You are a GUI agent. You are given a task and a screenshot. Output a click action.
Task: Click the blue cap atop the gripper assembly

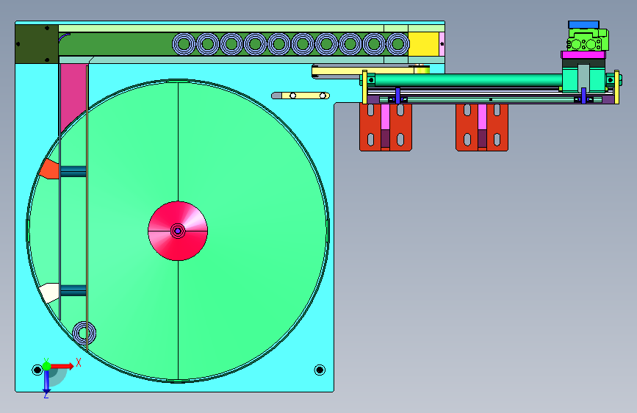click(583, 25)
